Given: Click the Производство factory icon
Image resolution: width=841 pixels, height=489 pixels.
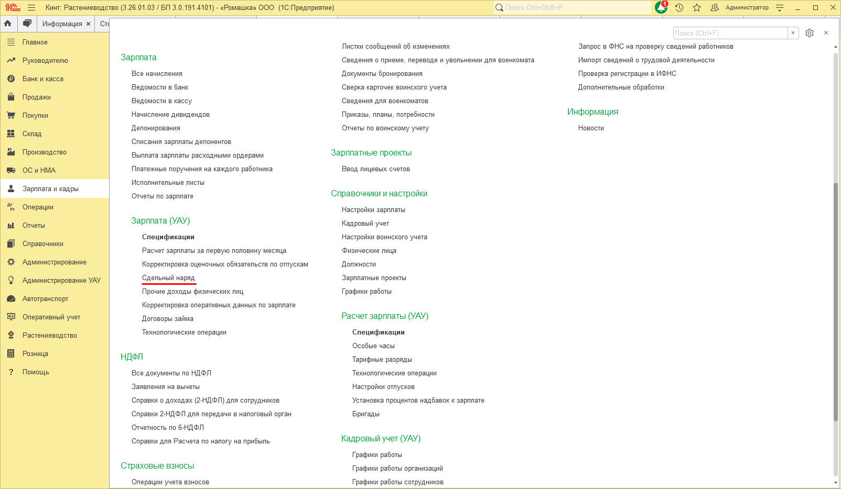Looking at the screenshot, I should click(11, 152).
